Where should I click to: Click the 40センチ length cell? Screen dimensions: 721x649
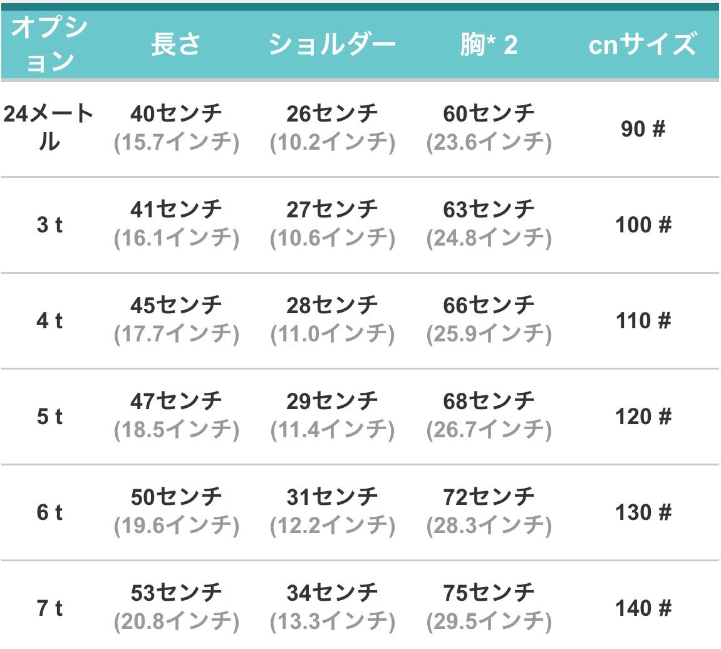(x=176, y=113)
